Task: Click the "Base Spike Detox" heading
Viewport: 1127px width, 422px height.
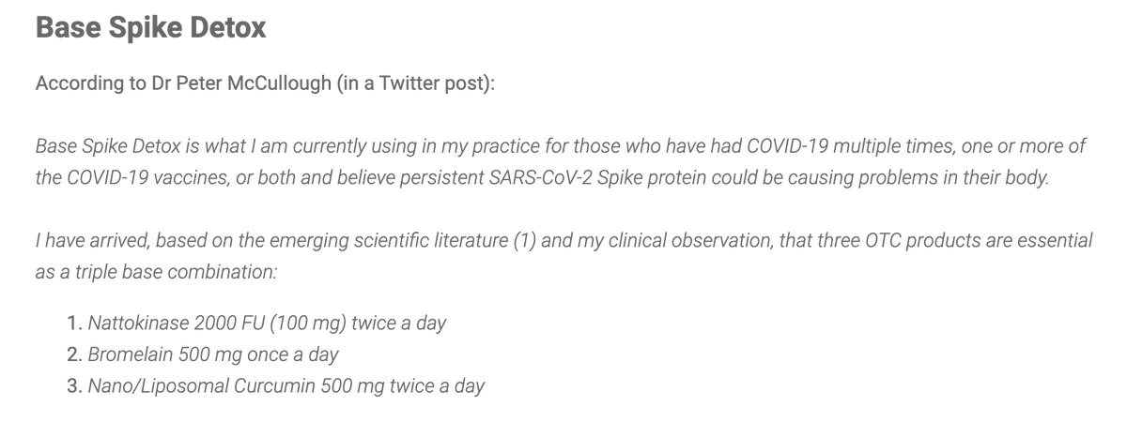Action: coord(151,28)
